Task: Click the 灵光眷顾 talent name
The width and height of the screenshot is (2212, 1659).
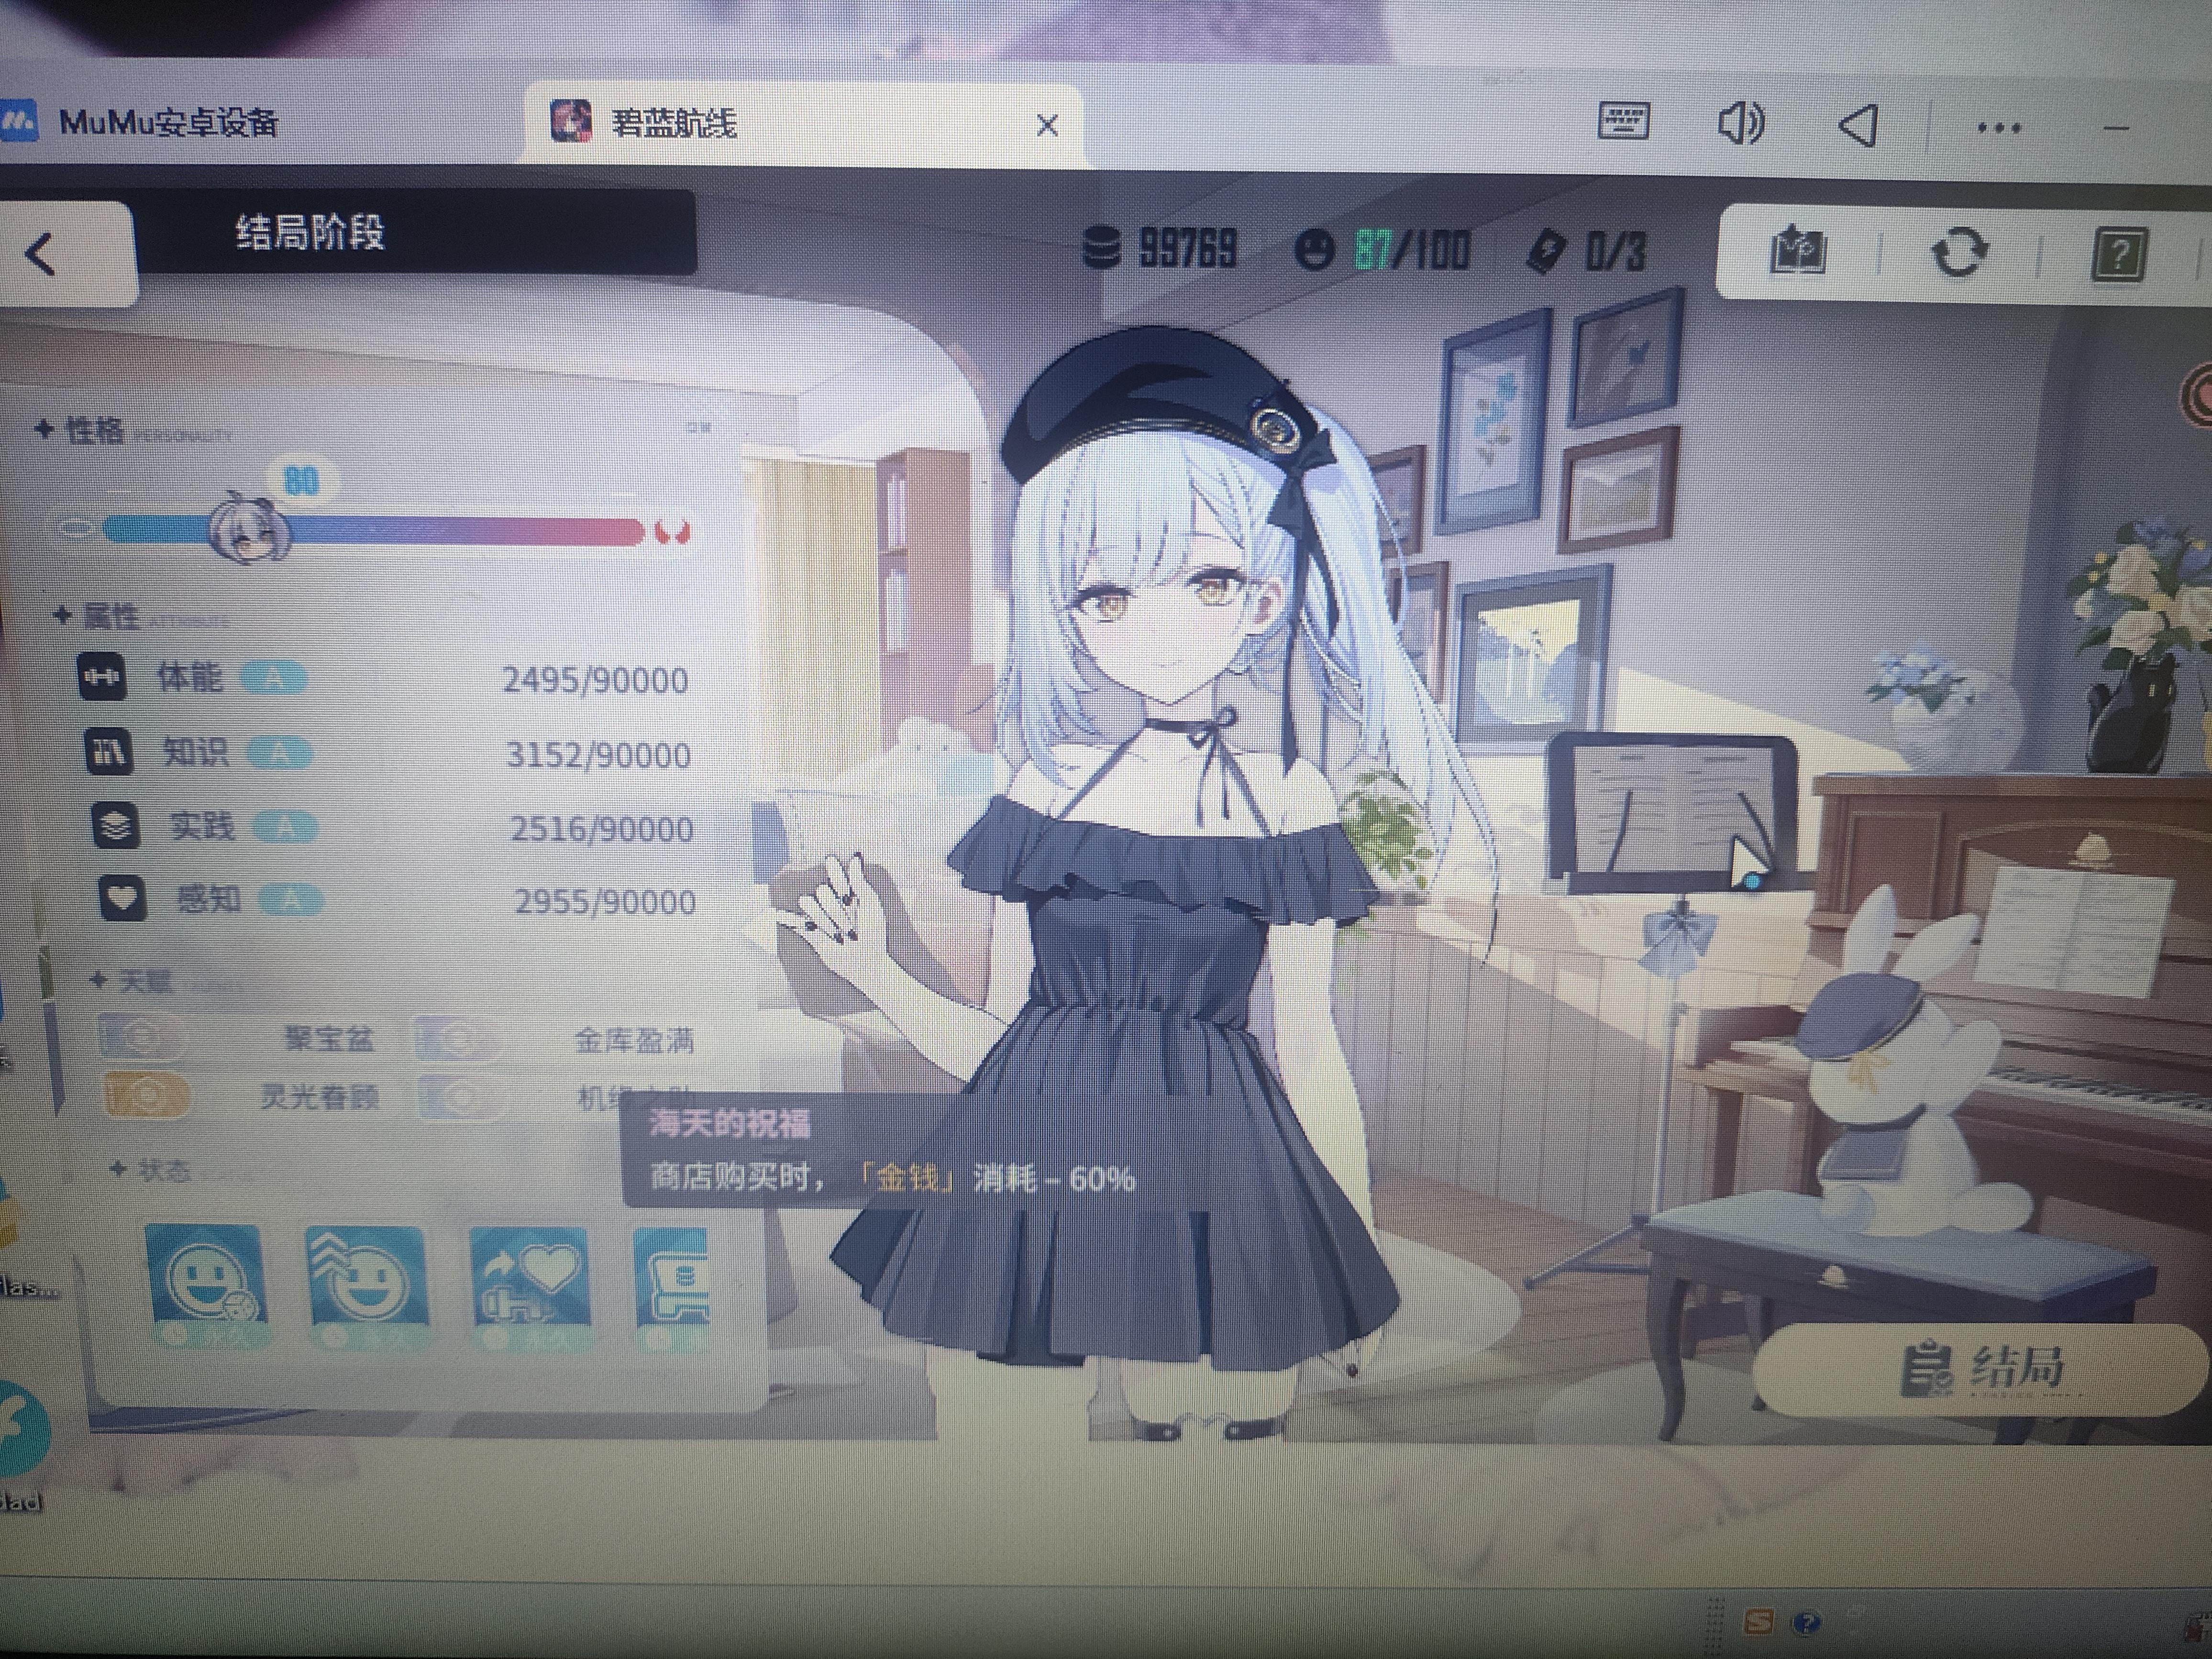Action: [319, 1097]
